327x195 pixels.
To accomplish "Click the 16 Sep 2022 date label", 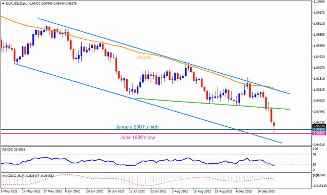I will [x=266, y=191].
